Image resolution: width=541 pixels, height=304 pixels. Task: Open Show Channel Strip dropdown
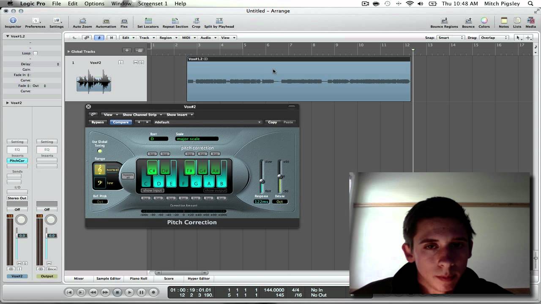click(x=142, y=114)
